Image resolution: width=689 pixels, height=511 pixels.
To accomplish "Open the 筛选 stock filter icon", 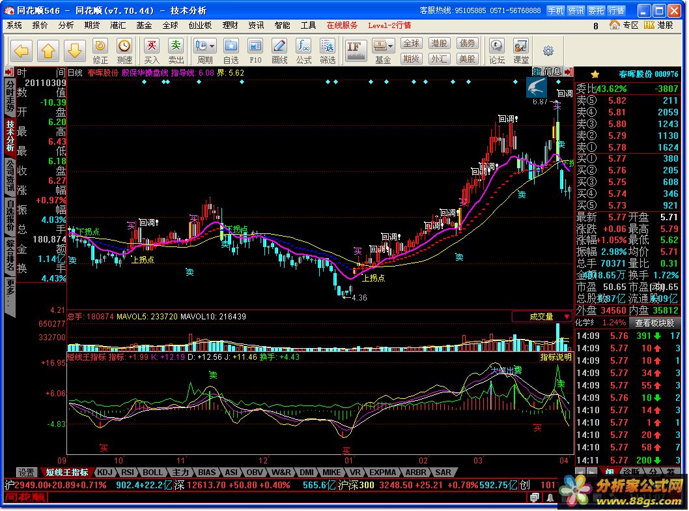I will pyautogui.click(x=328, y=51).
